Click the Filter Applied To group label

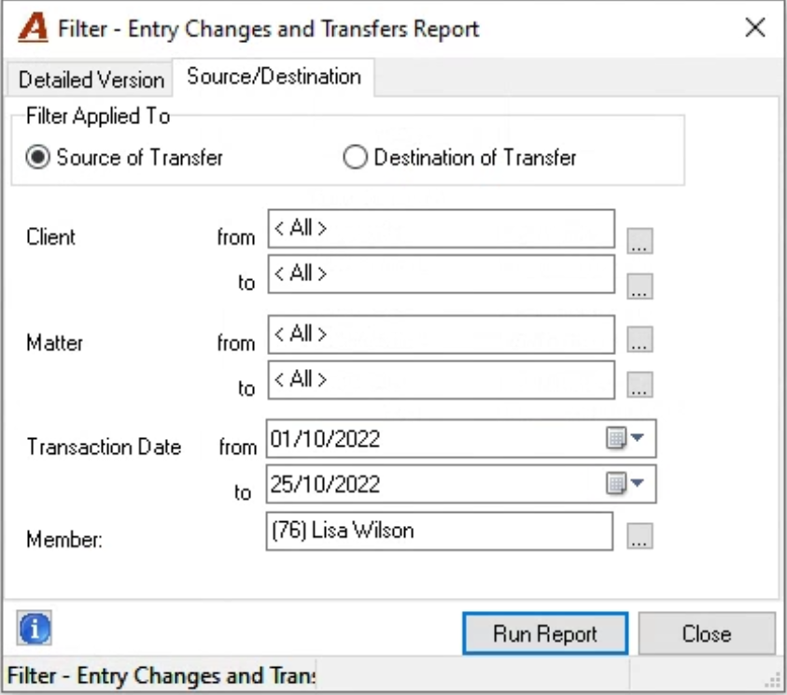(98, 116)
